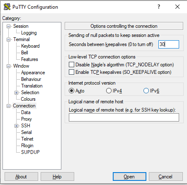Viewport: 187px width, 185px height.
Task: Enable TCP keepalives SO_KEEPALIVE checkbox
Action: pos(71,72)
